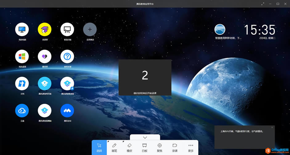
Task: Pick the 橡皮 eraser tool
Action: click(x=129, y=148)
